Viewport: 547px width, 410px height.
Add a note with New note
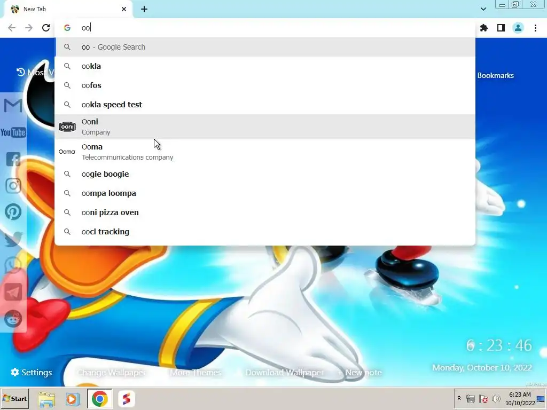(x=360, y=373)
